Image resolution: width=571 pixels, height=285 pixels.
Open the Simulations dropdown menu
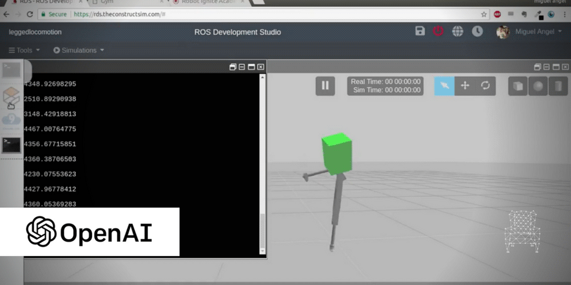tap(79, 50)
